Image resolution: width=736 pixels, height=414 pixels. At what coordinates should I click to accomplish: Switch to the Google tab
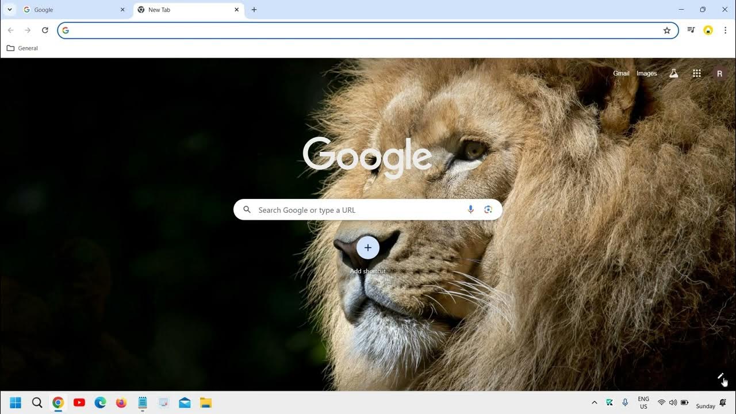(x=75, y=10)
